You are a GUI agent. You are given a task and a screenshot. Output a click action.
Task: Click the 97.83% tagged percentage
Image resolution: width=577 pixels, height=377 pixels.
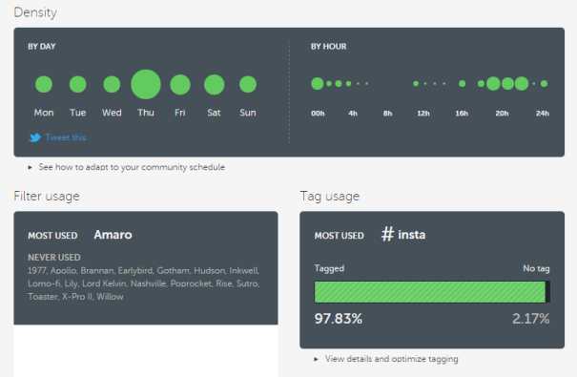click(x=339, y=319)
